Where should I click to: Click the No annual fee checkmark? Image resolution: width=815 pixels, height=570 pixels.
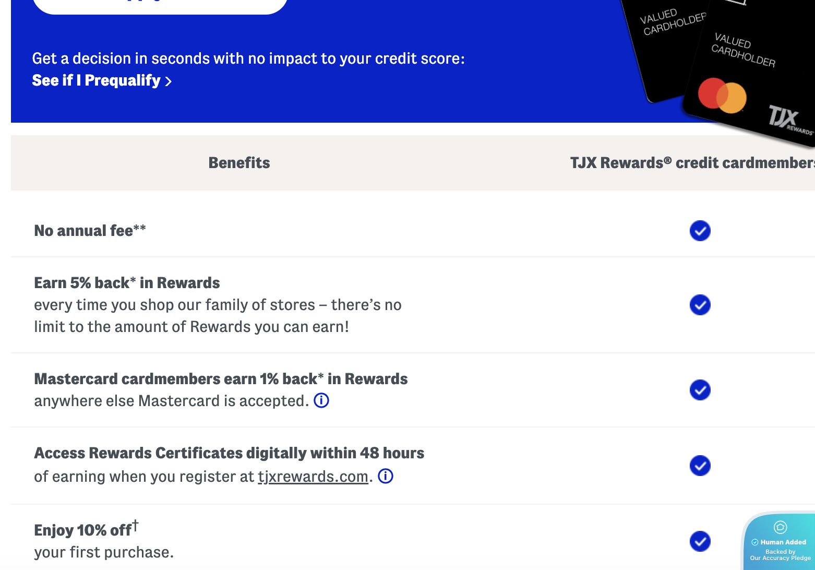700,231
